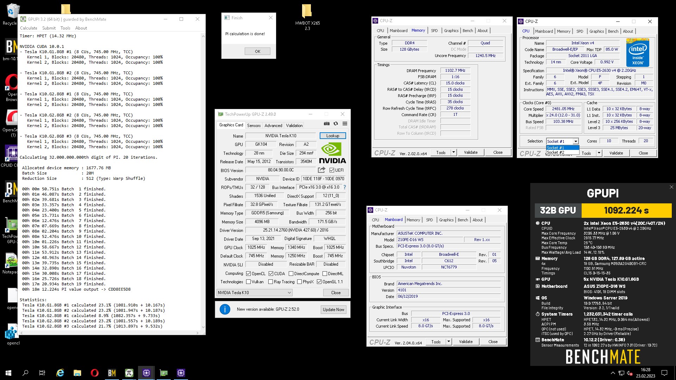Launch Internet Explorer from taskbar
The image size is (676, 380).
click(x=60, y=373)
